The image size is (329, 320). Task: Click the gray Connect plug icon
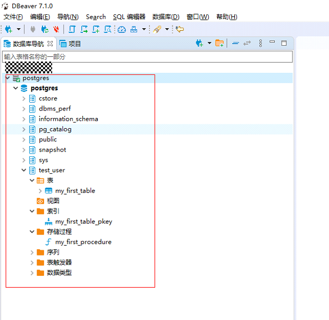(x=33, y=29)
